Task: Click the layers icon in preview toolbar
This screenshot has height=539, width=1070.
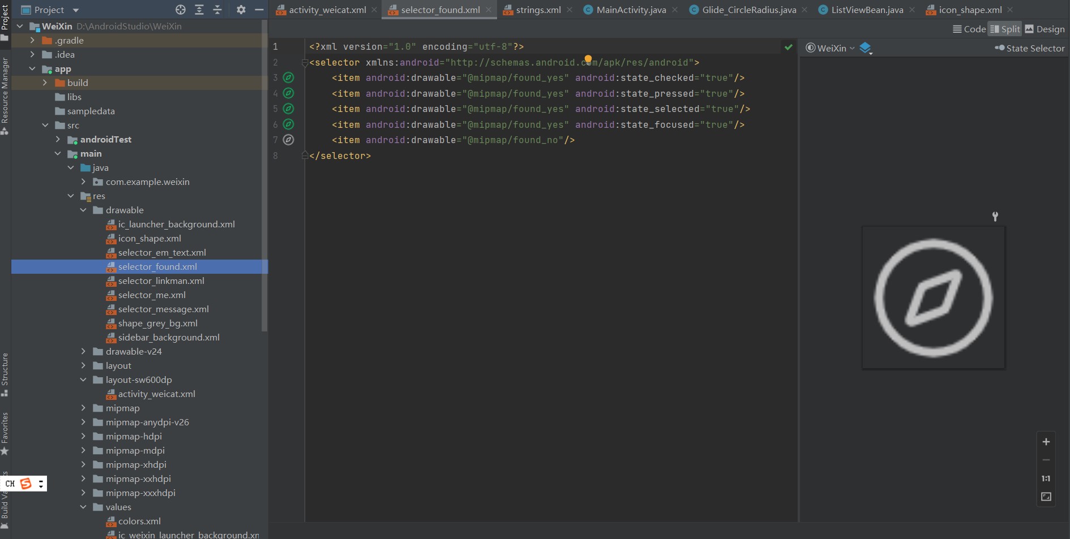Action: (x=866, y=48)
